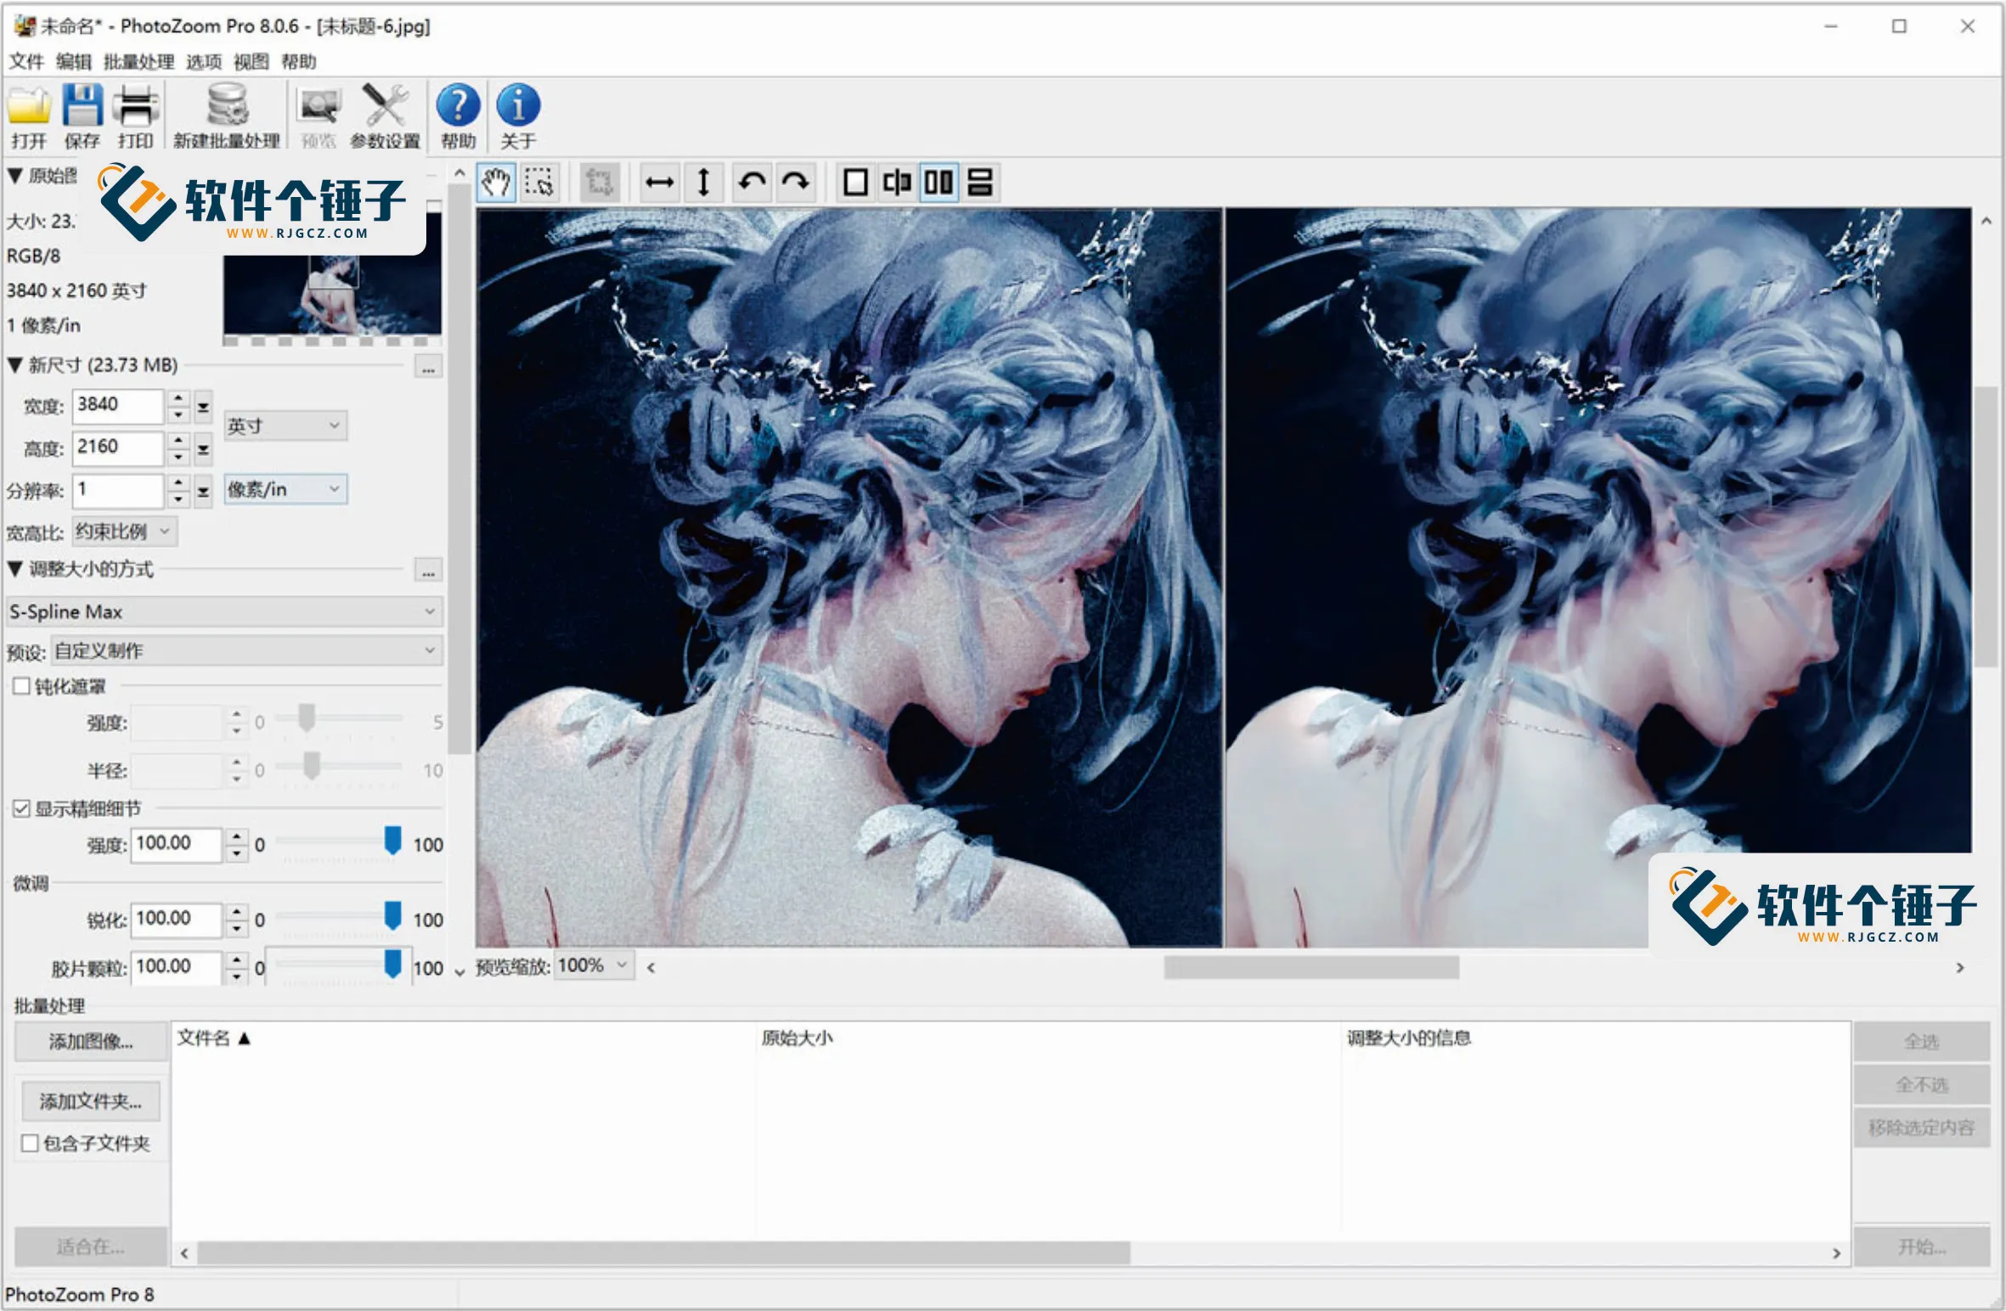Screen dimensions: 2006x1311
Task: Open width (宽度) quick-size menu icon
Action: coord(203,408)
